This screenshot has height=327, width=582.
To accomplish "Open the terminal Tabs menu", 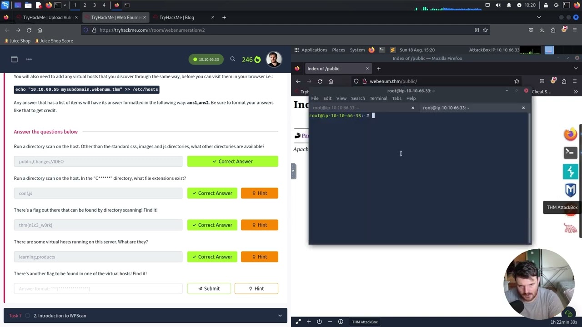I will (396, 99).
